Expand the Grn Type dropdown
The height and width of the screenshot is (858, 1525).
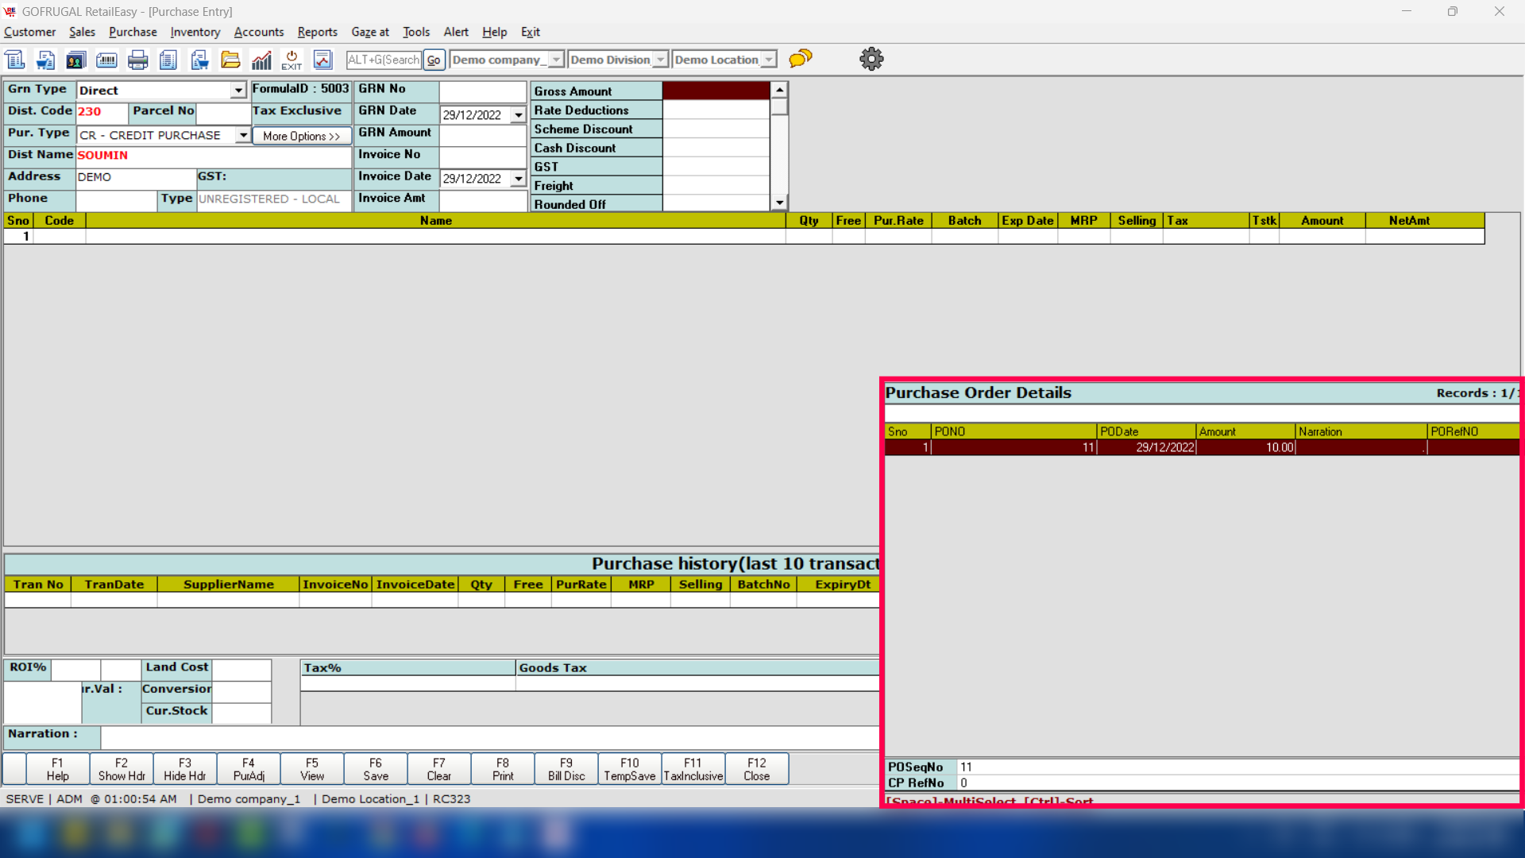(238, 91)
